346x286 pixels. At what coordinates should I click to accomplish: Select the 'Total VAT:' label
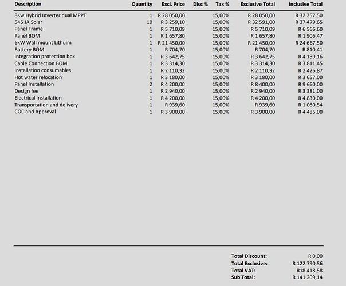pos(243,271)
